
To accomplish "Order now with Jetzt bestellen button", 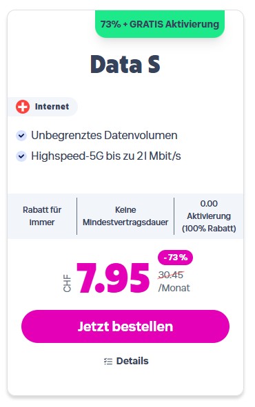I will [125, 326].
